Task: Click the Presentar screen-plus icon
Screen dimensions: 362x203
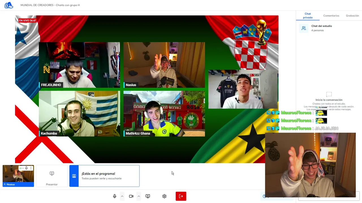Action: 52,173
